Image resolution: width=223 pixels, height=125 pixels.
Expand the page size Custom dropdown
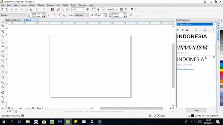[x=24, y=15]
